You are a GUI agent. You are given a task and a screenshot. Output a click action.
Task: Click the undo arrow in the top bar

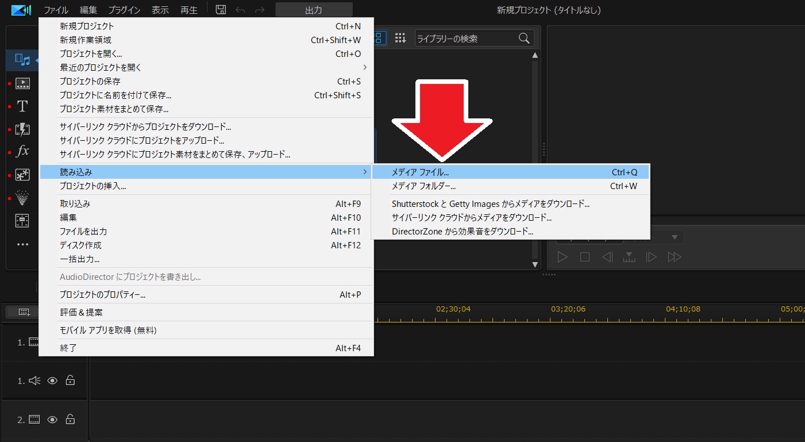tap(240, 10)
